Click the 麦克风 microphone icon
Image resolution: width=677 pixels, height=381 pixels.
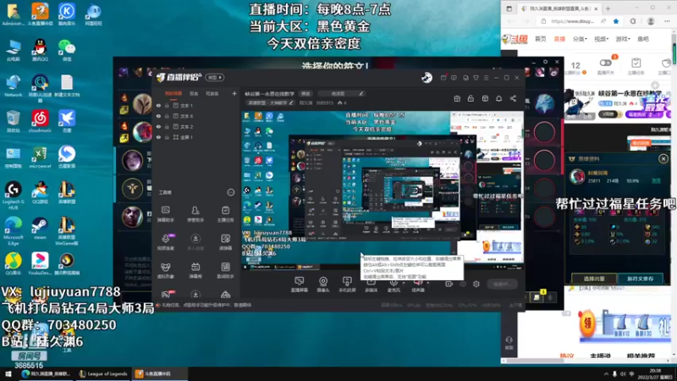coord(394,284)
